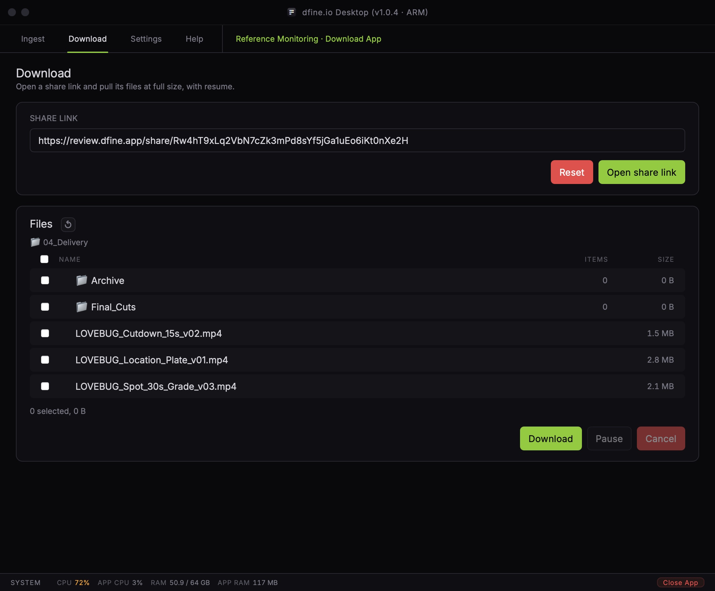Select LOVEBUG_Location_Plate_v01.mp4 checkbox
The height and width of the screenshot is (591, 715).
coord(45,360)
